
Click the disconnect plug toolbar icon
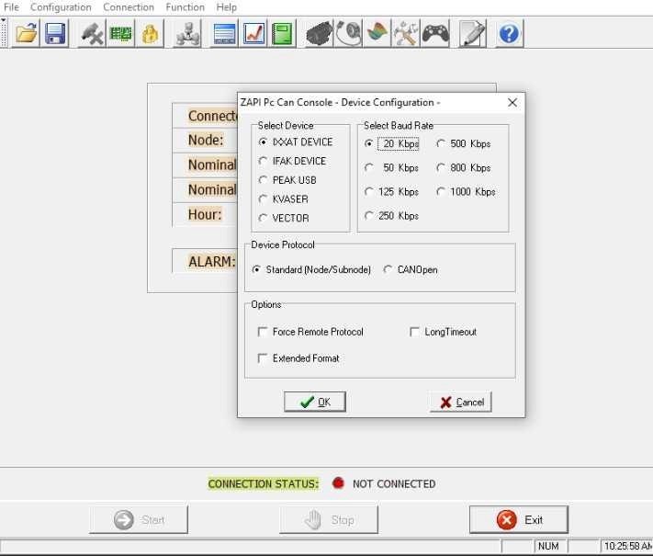pos(92,33)
